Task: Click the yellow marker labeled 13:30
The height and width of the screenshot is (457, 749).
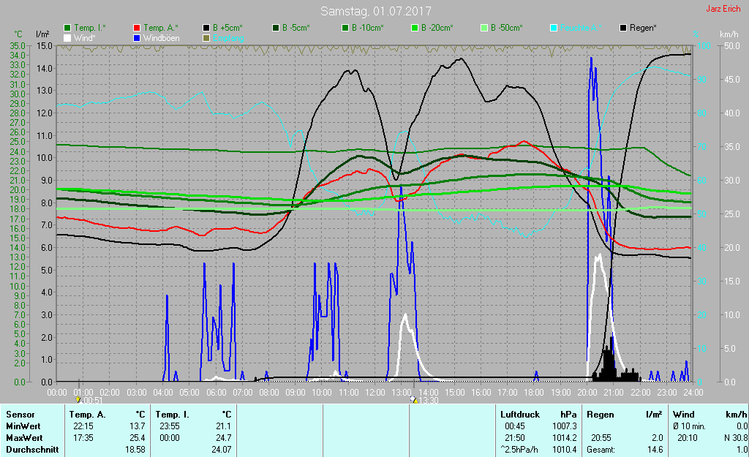Action: 414,400
